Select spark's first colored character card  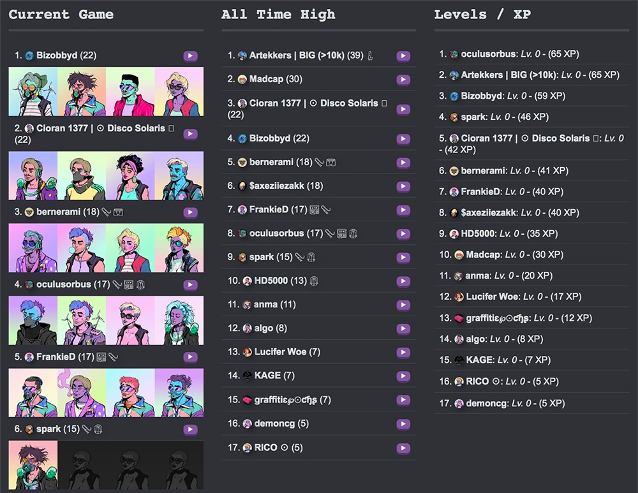coord(33,465)
